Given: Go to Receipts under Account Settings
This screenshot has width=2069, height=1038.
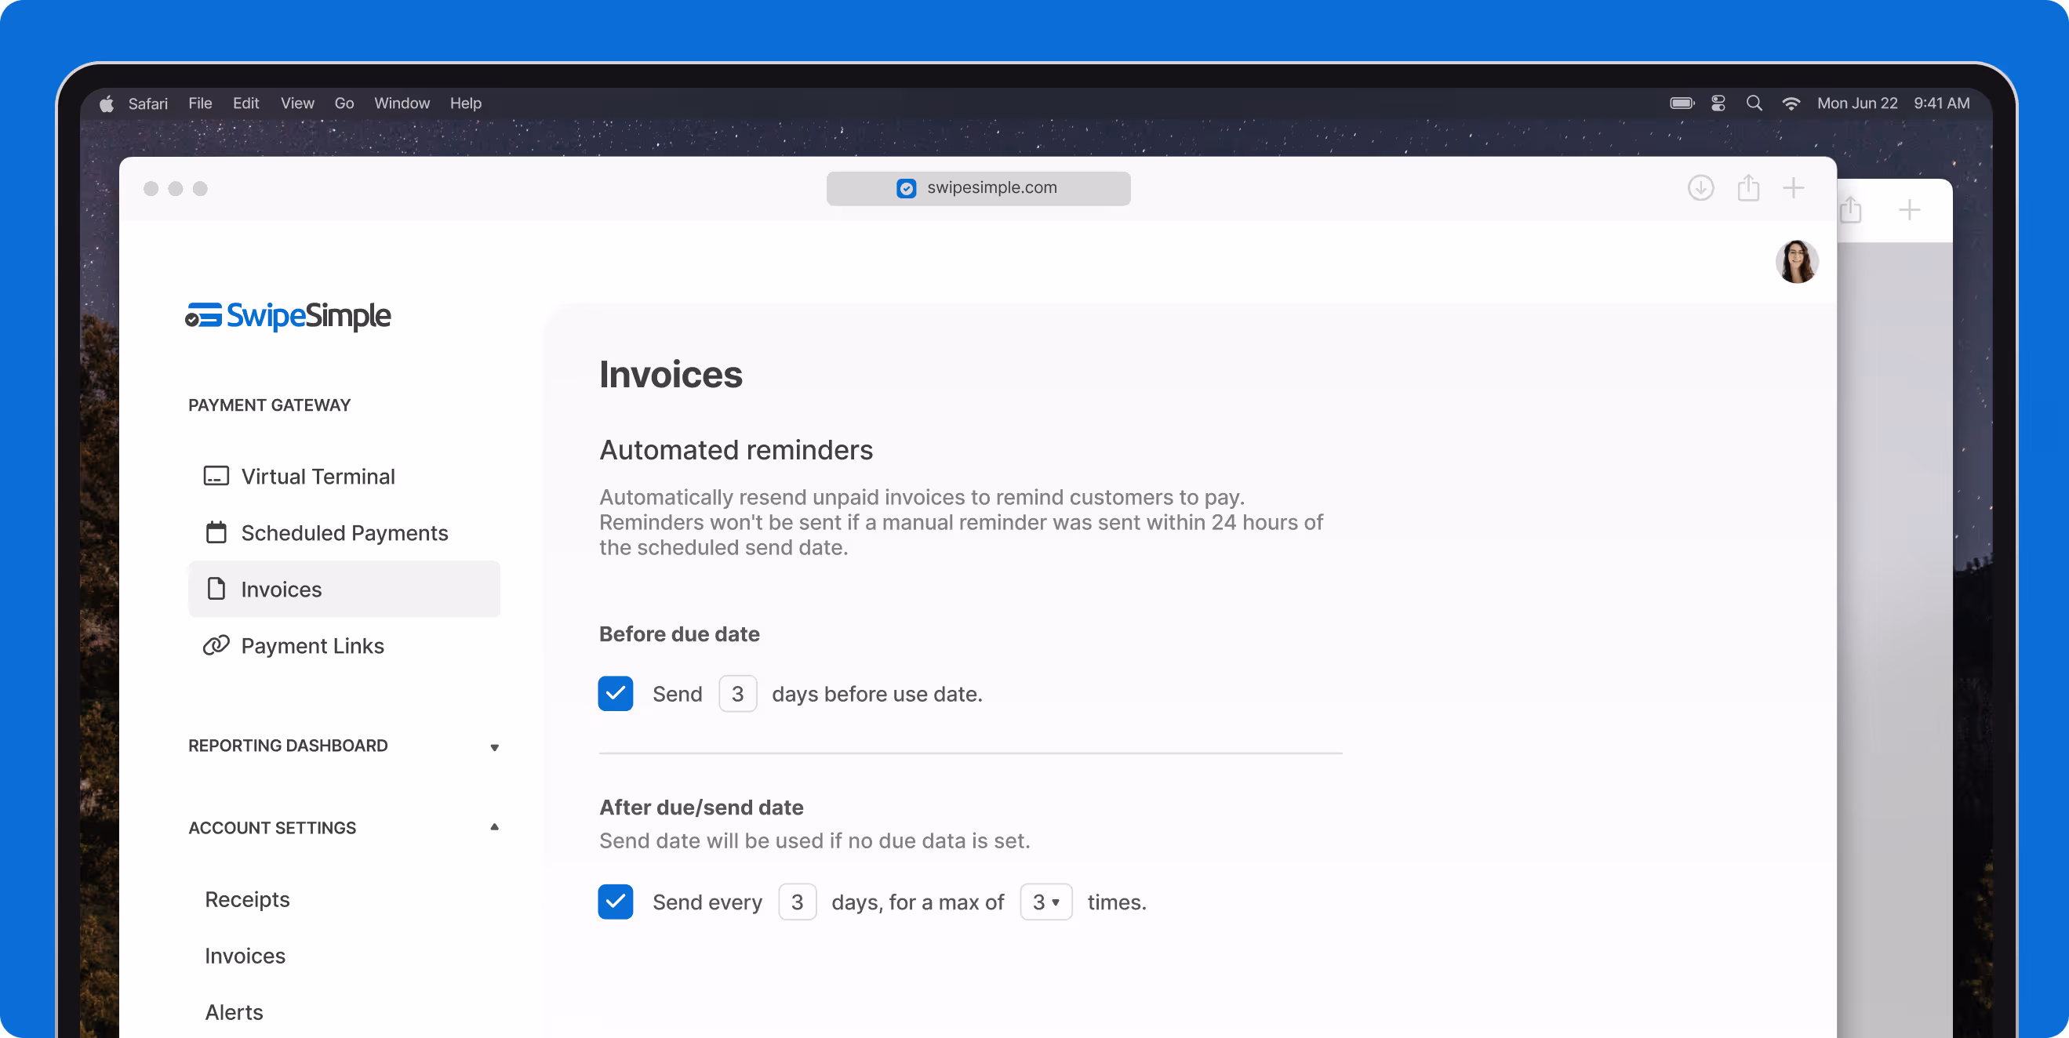Looking at the screenshot, I should click(x=247, y=899).
